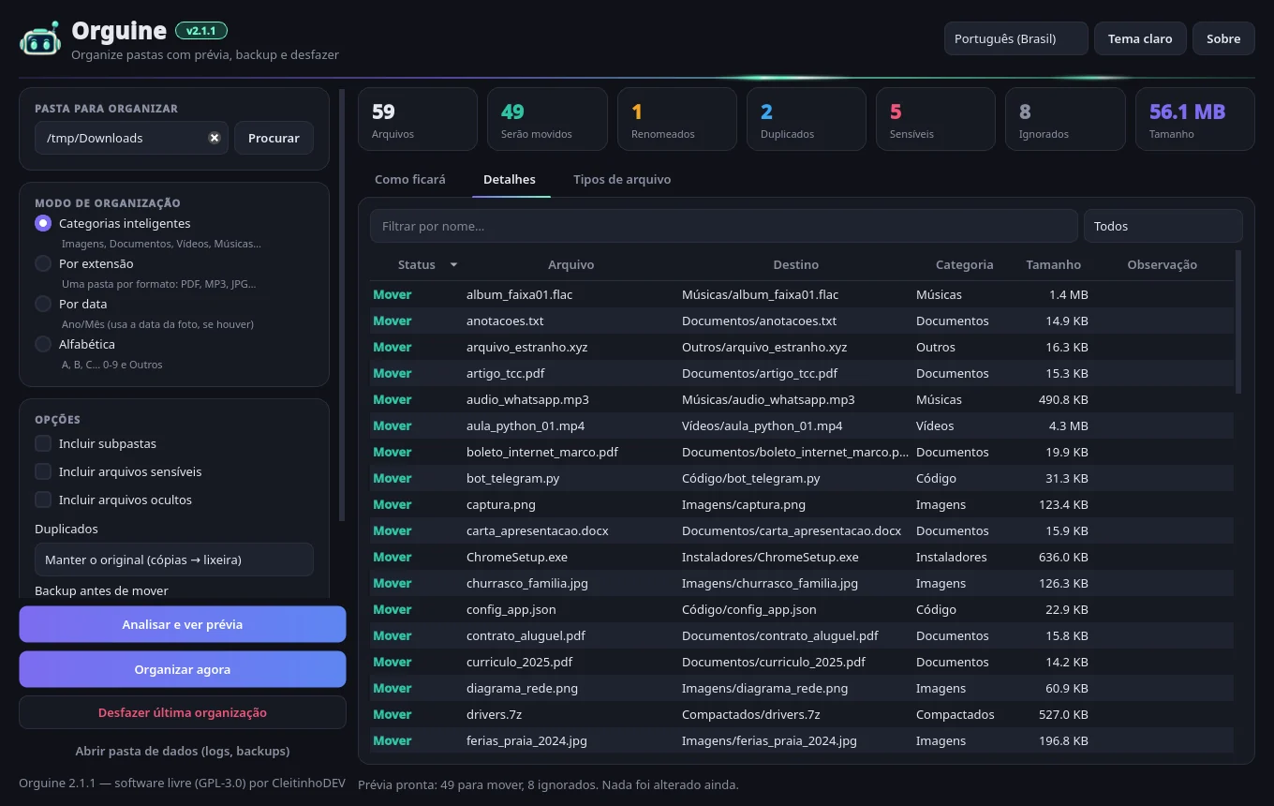Select the bot_telegram.py file name
The height and width of the screenshot is (806, 1274).
(x=513, y=478)
